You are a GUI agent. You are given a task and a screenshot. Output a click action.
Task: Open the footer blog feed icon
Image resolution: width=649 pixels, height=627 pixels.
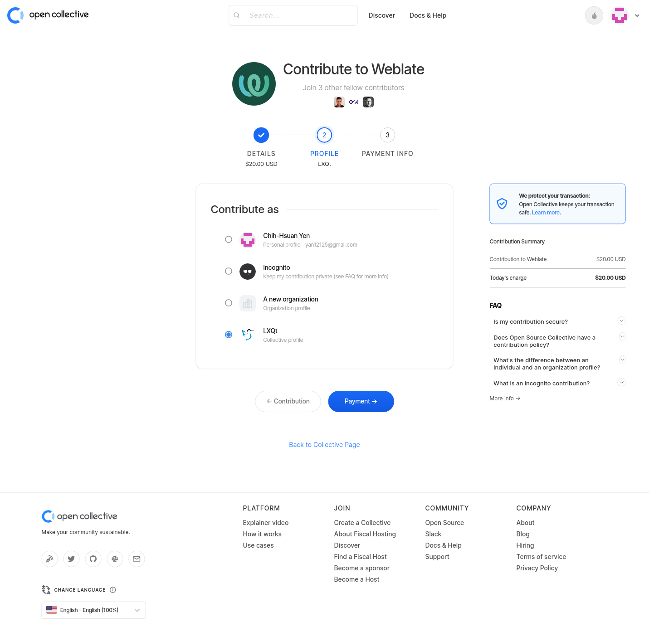49,559
